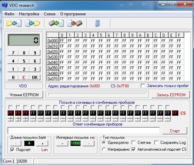Click keypad digit 4
The height and width of the screenshot is (165, 194).
click(x=13, y=61)
